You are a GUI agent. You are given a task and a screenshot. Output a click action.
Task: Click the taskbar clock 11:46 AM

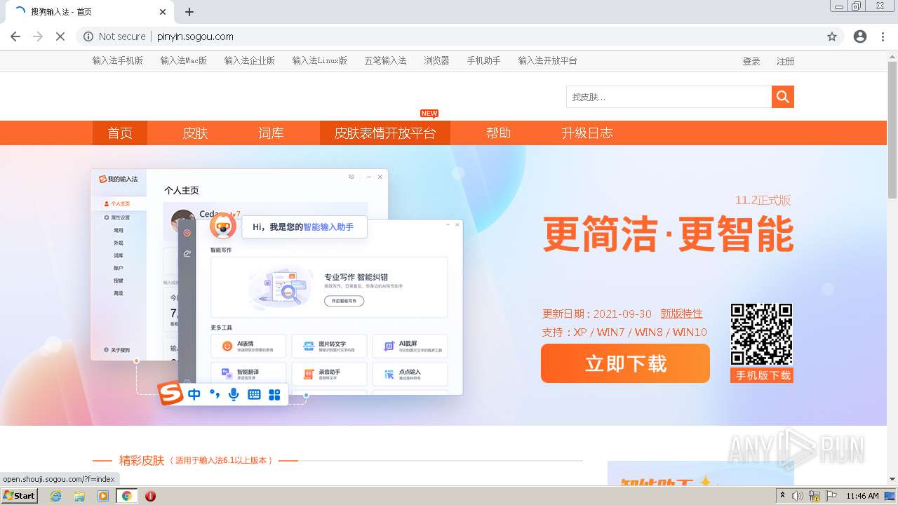[x=862, y=496]
